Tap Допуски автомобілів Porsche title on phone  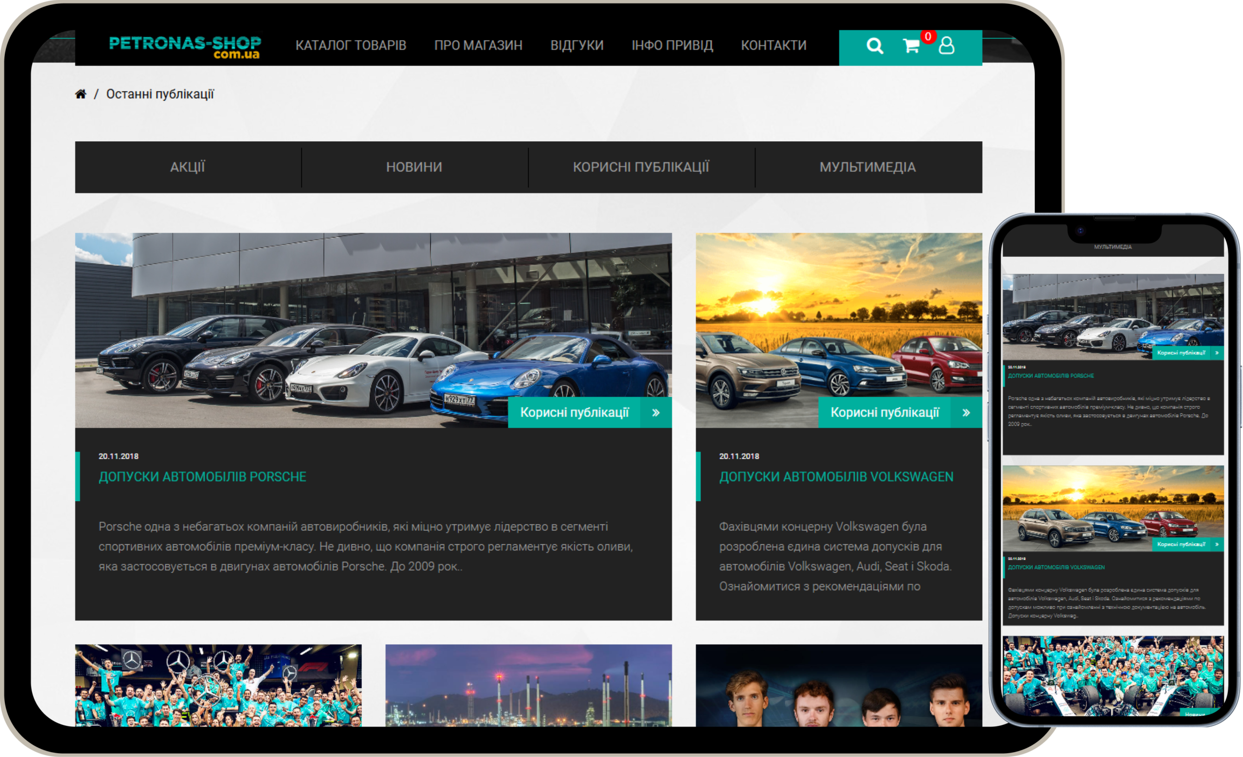click(1051, 376)
